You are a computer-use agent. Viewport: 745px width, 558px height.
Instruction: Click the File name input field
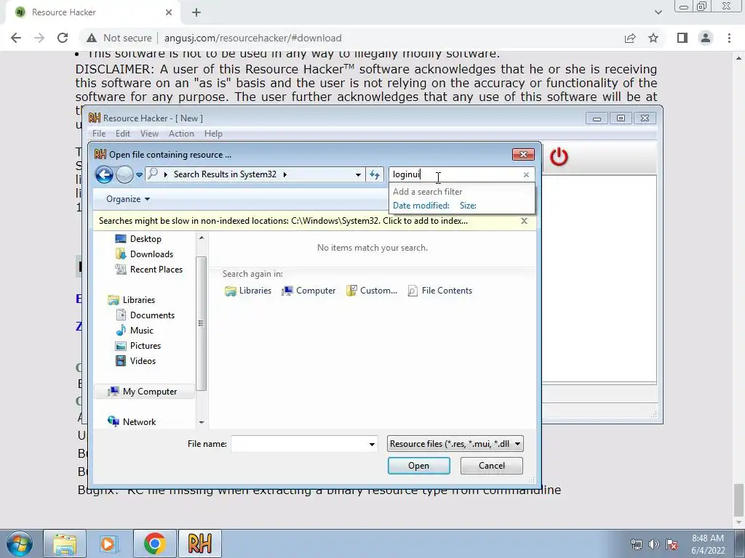[x=298, y=444]
